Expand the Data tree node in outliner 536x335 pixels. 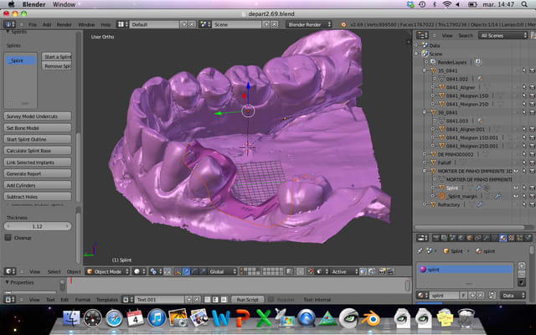(x=416, y=45)
